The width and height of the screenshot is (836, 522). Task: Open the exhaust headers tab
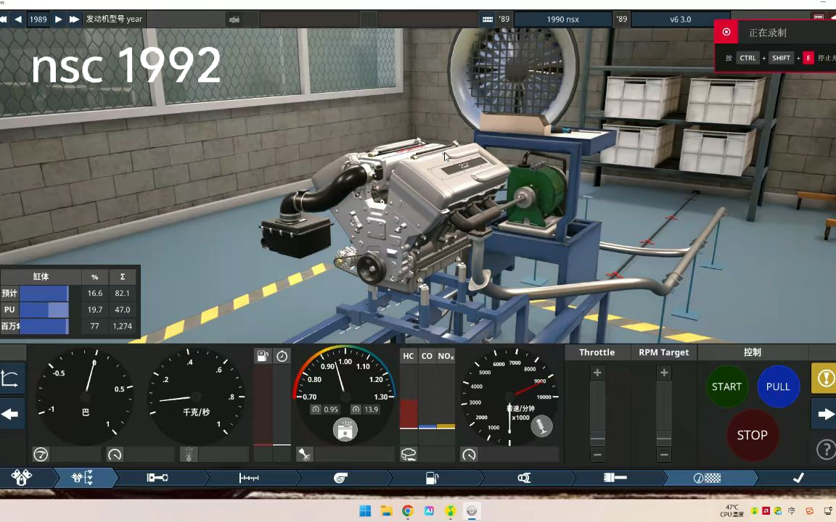(x=523, y=478)
